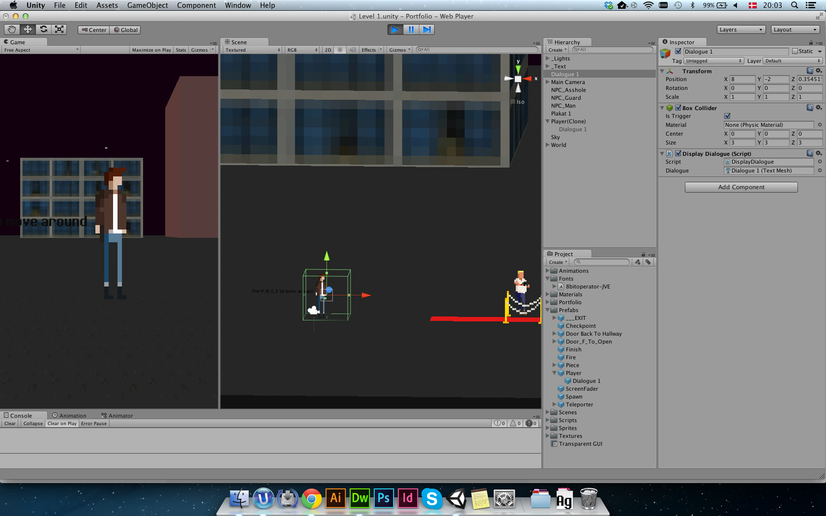Toggle Clear on Play in Console
The image size is (826, 516).
pos(62,424)
